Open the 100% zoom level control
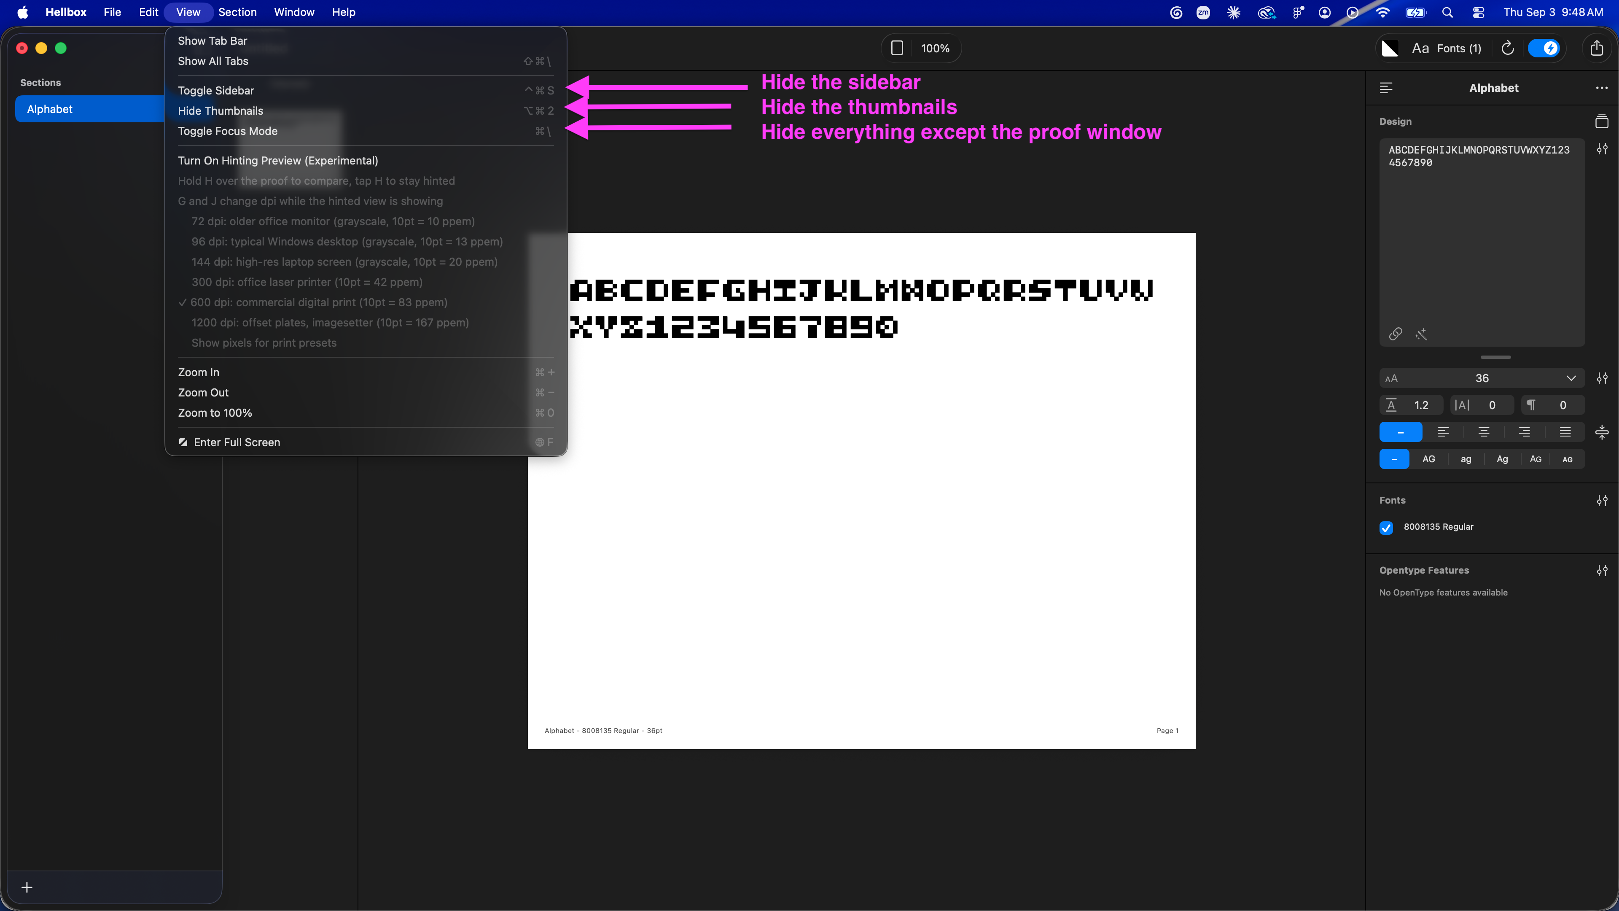 pos(935,49)
